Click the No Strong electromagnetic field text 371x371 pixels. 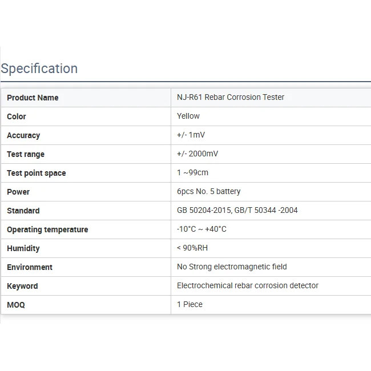click(232, 267)
